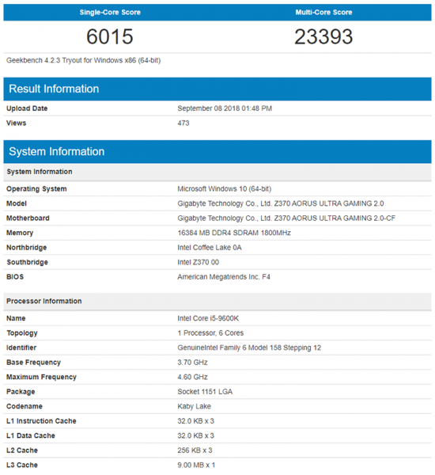Viewport: 435px width, 475px height.
Task: Select the L1 Instruction Cache label
Action: click(x=41, y=421)
